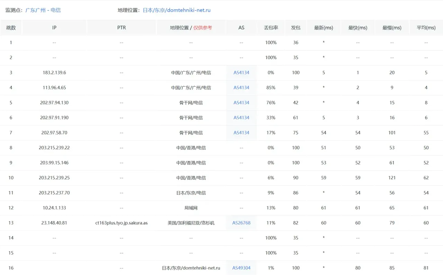Open AS4134 link in the 183.2.139.6 row
Viewport: 443px width, 275px height.
(x=241, y=73)
